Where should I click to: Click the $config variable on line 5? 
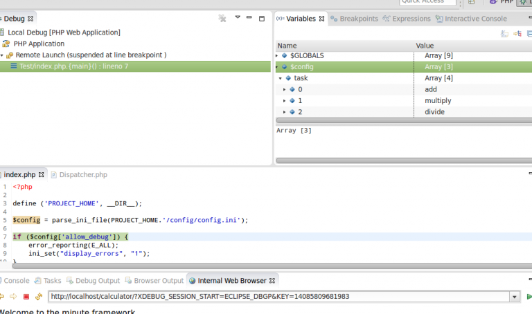pos(26,220)
